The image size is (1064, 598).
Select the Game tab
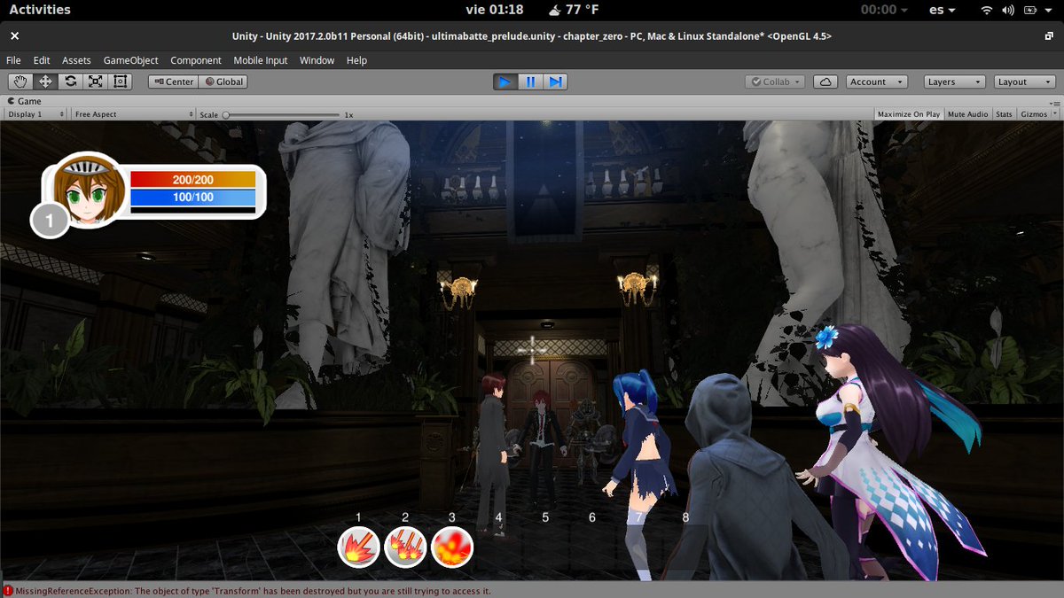coord(24,101)
